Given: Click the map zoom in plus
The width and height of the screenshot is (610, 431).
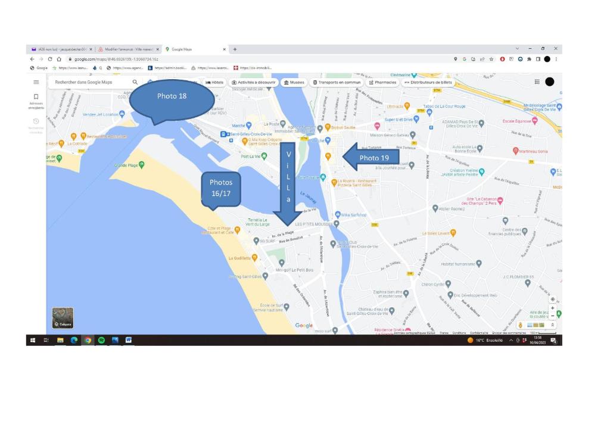Looking at the screenshot, I should [553, 308].
